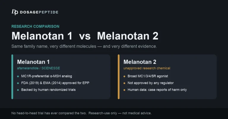Open the DOSAGEPEPTIDE brand name
228x119 pixels.
click(x=39, y=12)
